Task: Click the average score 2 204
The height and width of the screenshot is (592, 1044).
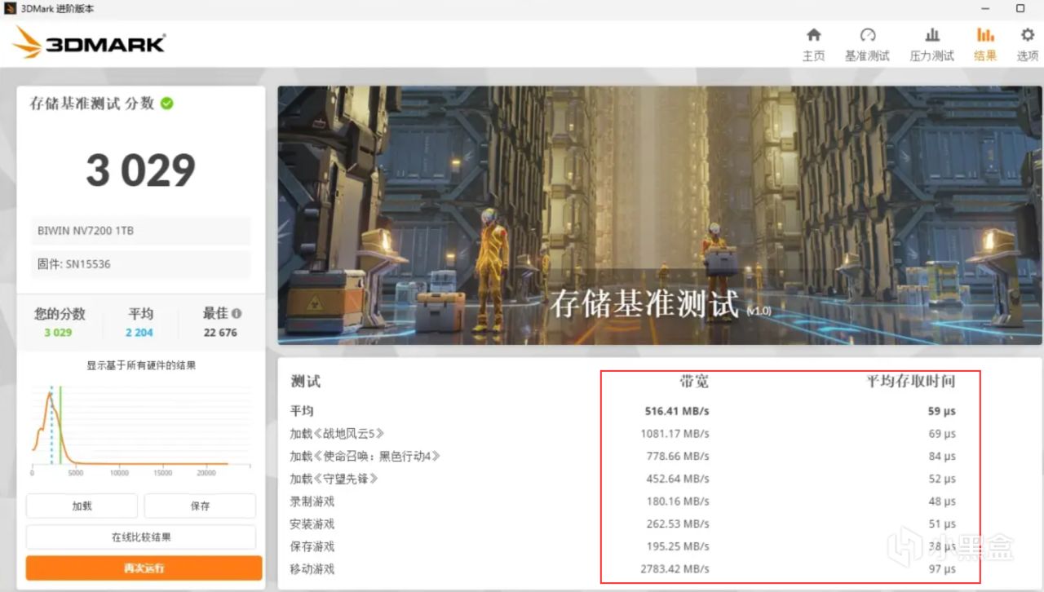Action: tap(139, 333)
